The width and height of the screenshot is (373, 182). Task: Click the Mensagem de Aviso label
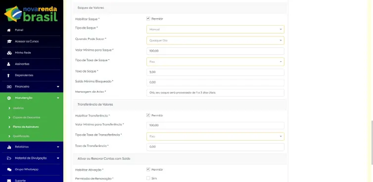coord(91,92)
